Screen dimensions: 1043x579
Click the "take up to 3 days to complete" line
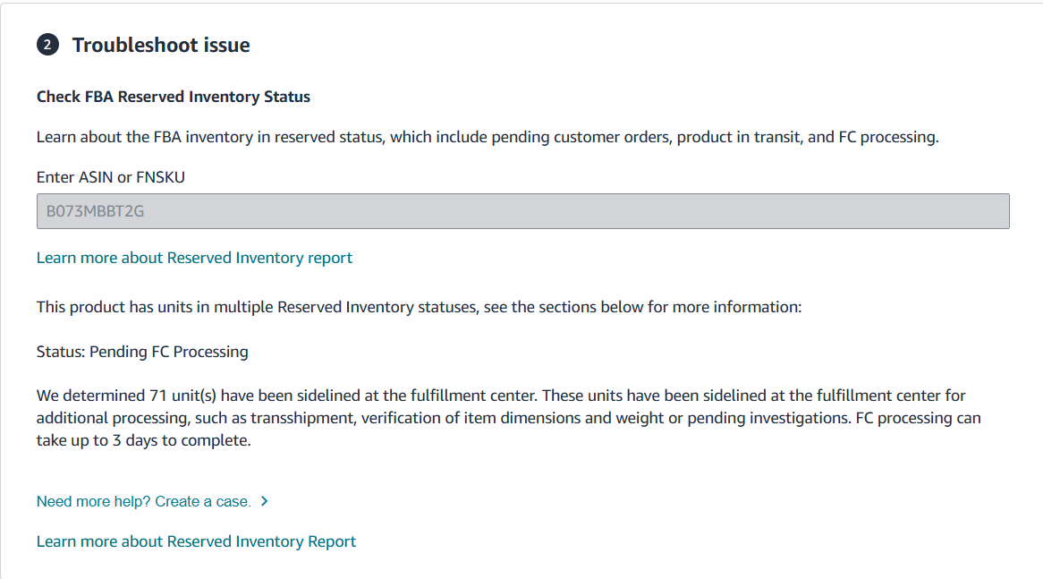144,440
